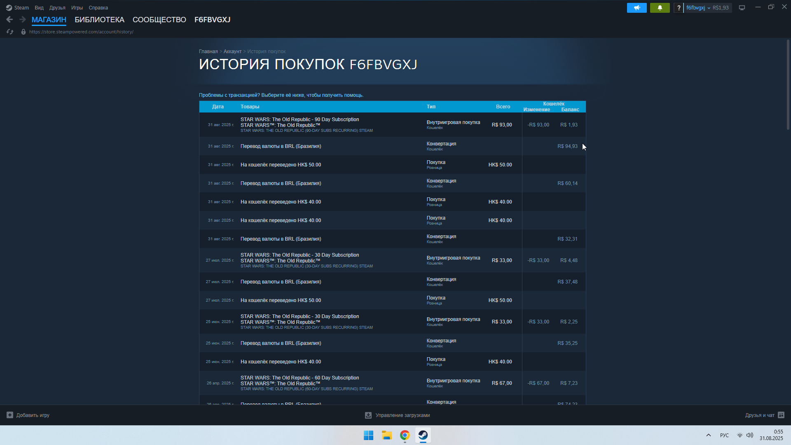Click the R$ 93,00 total value
791x445 pixels.
(x=502, y=125)
